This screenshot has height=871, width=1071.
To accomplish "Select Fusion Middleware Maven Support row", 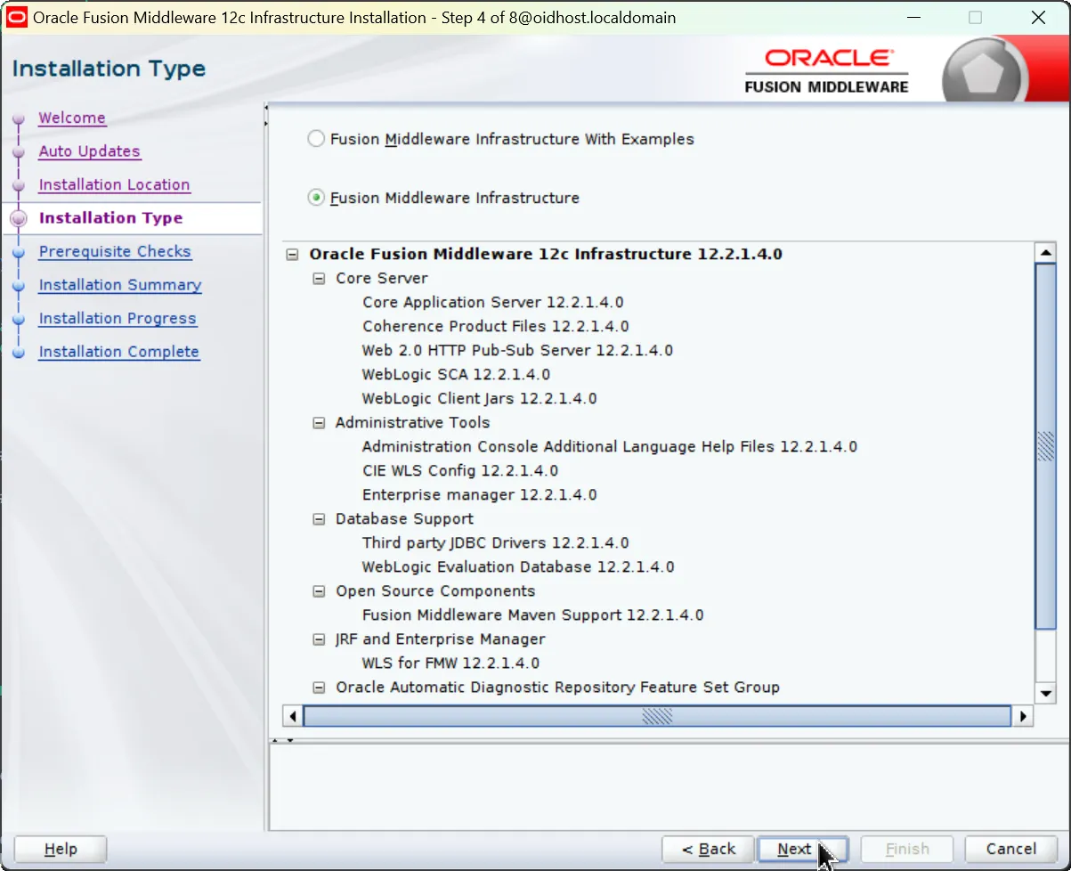I will click(x=533, y=615).
